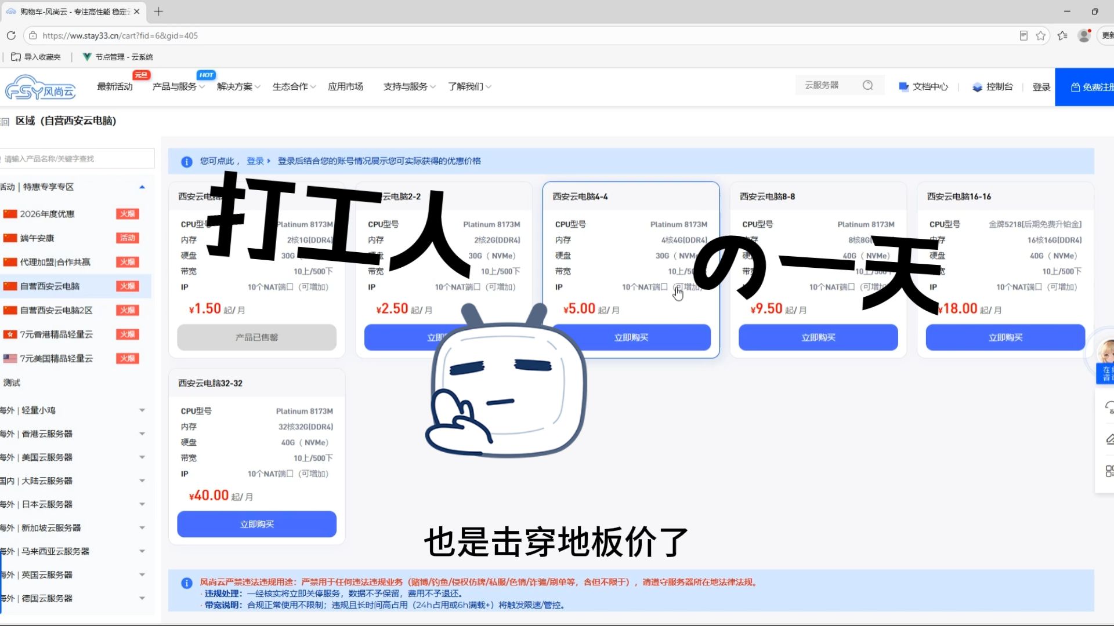This screenshot has width=1114, height=626.
Task: Click the US flag beside 7元美国精品轻量云
Action: [x=10, y=358]
